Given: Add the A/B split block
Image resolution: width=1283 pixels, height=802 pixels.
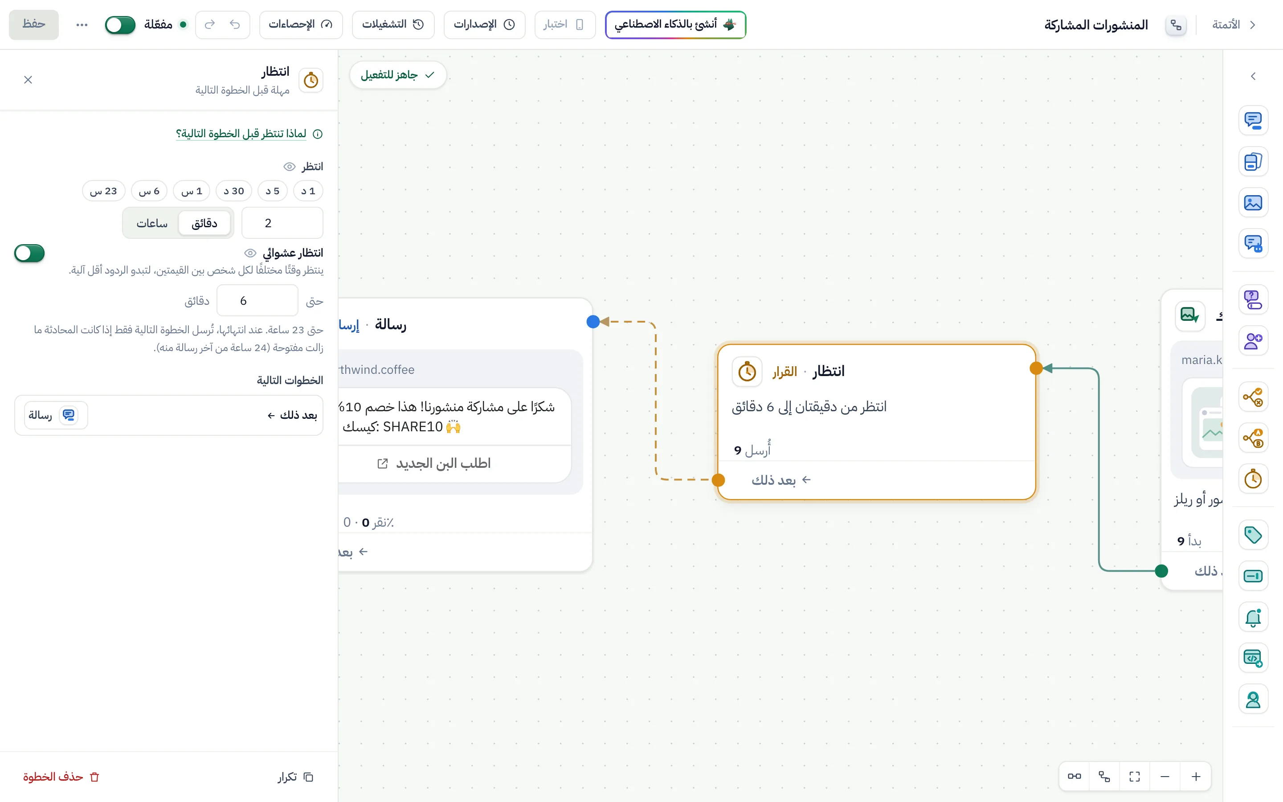Looking at the screenshot, I should [x=1253, y=438].
